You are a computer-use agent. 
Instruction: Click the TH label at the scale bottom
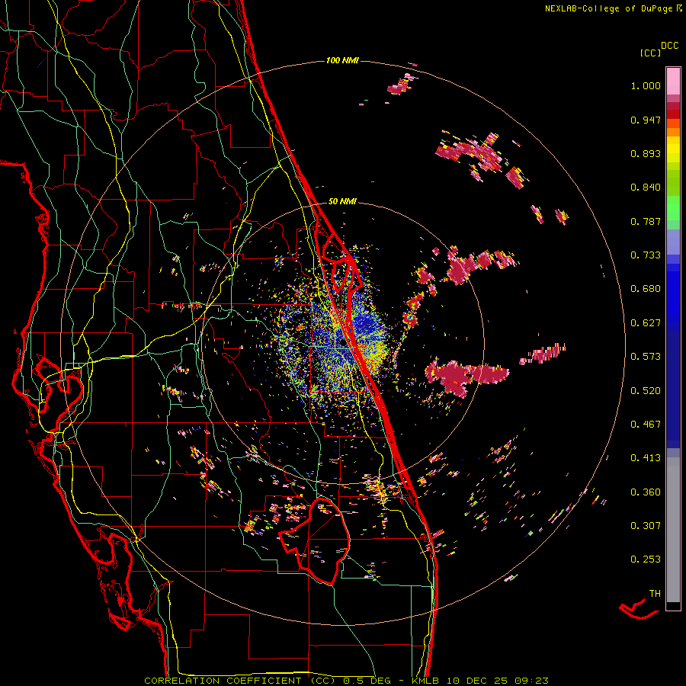tap(655, 594)
